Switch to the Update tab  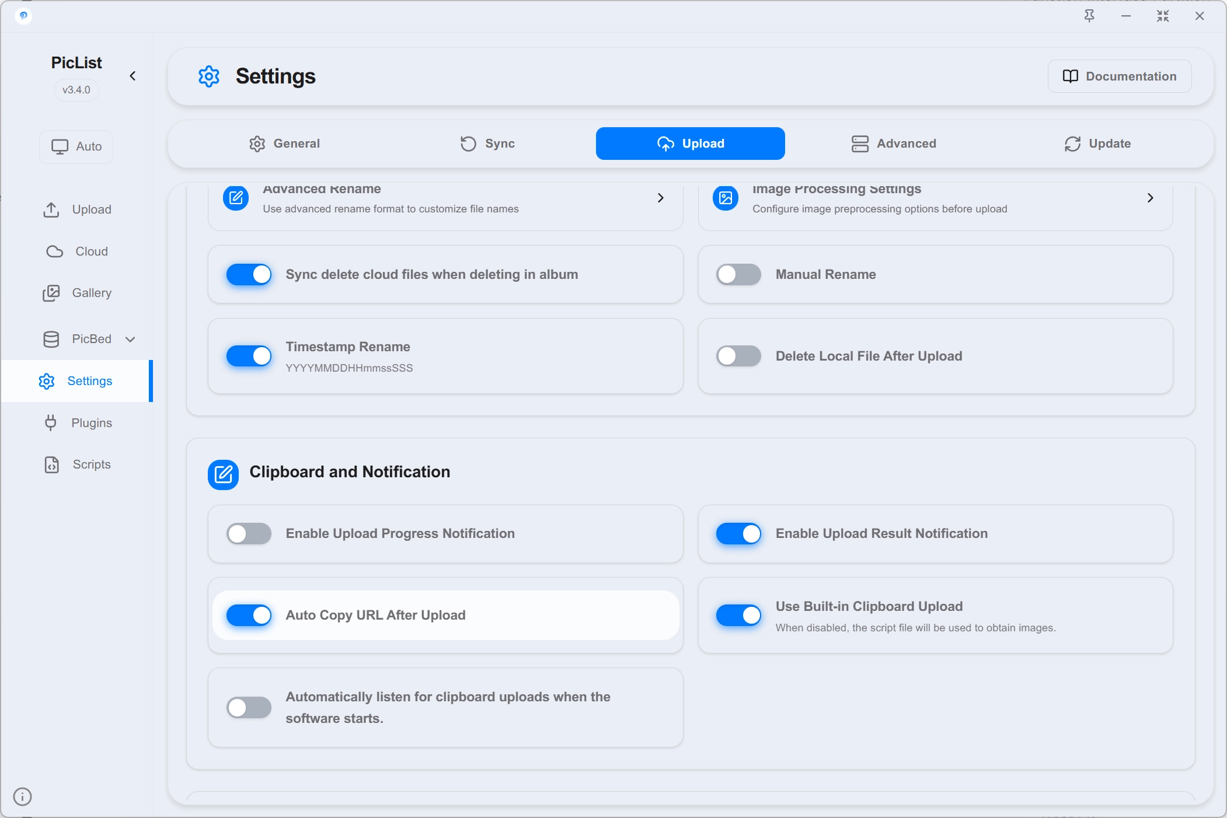click(1097, 144)
